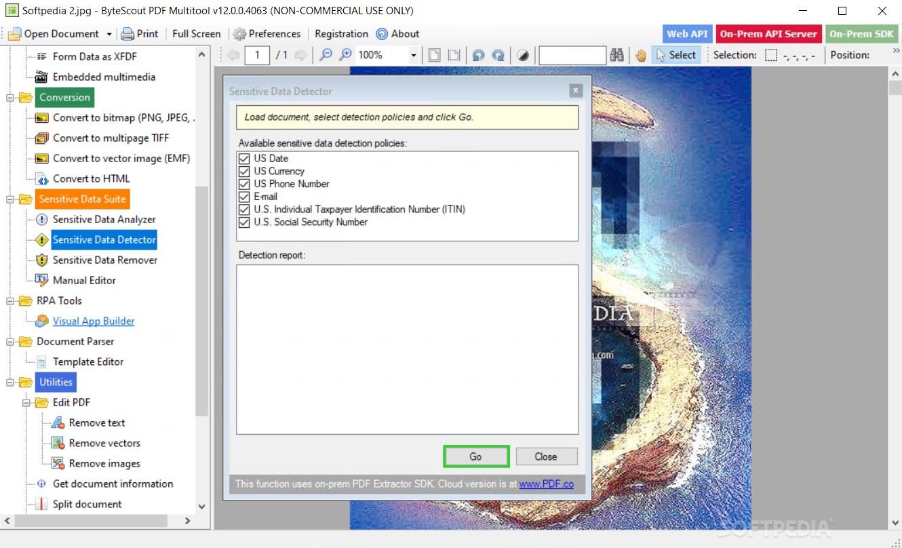Click the sidebar horizontal scrollbar thumb
This screenshot has height=548, width=902.
91,521
